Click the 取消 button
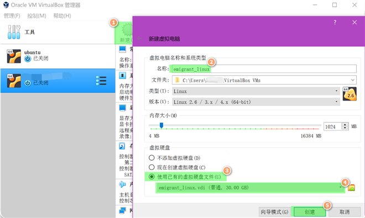 coord(345,212)
